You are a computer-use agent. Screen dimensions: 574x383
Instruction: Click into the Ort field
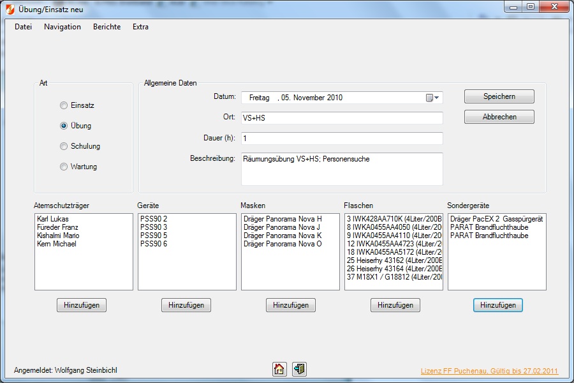(x=342, y=118)
